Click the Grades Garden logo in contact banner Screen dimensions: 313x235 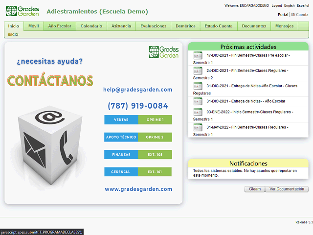pos(164,52)
